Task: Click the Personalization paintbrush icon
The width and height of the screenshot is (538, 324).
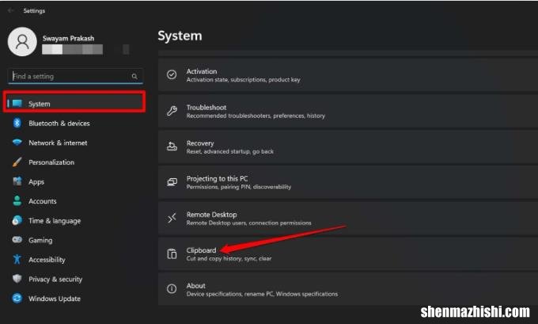Action: (17, 162)
